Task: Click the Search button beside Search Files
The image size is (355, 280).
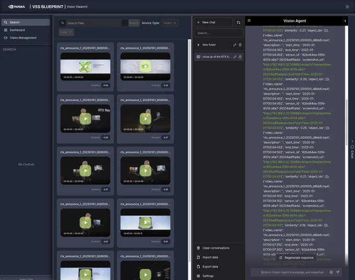Action: tap(134, 23)
